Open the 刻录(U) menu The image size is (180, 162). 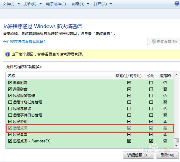[x=78, y=4]
